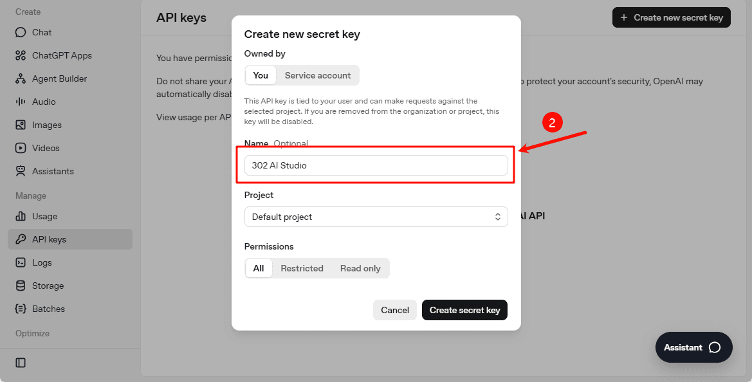Click Create secret key
The height and width of the screenshot is (382, 752).
pos(464,310)
